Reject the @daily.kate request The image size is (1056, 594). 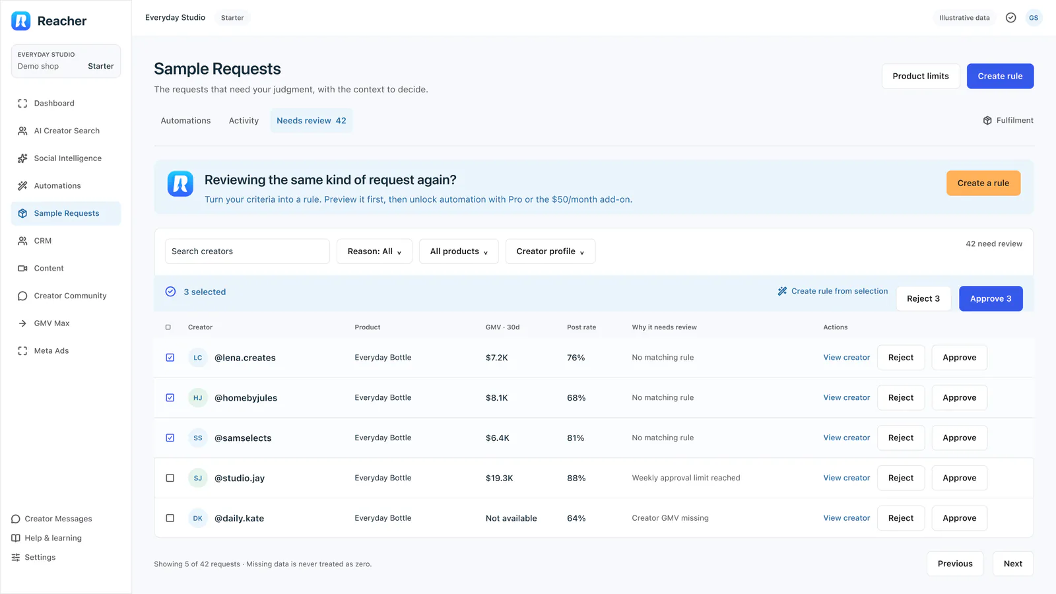point(901,518)
